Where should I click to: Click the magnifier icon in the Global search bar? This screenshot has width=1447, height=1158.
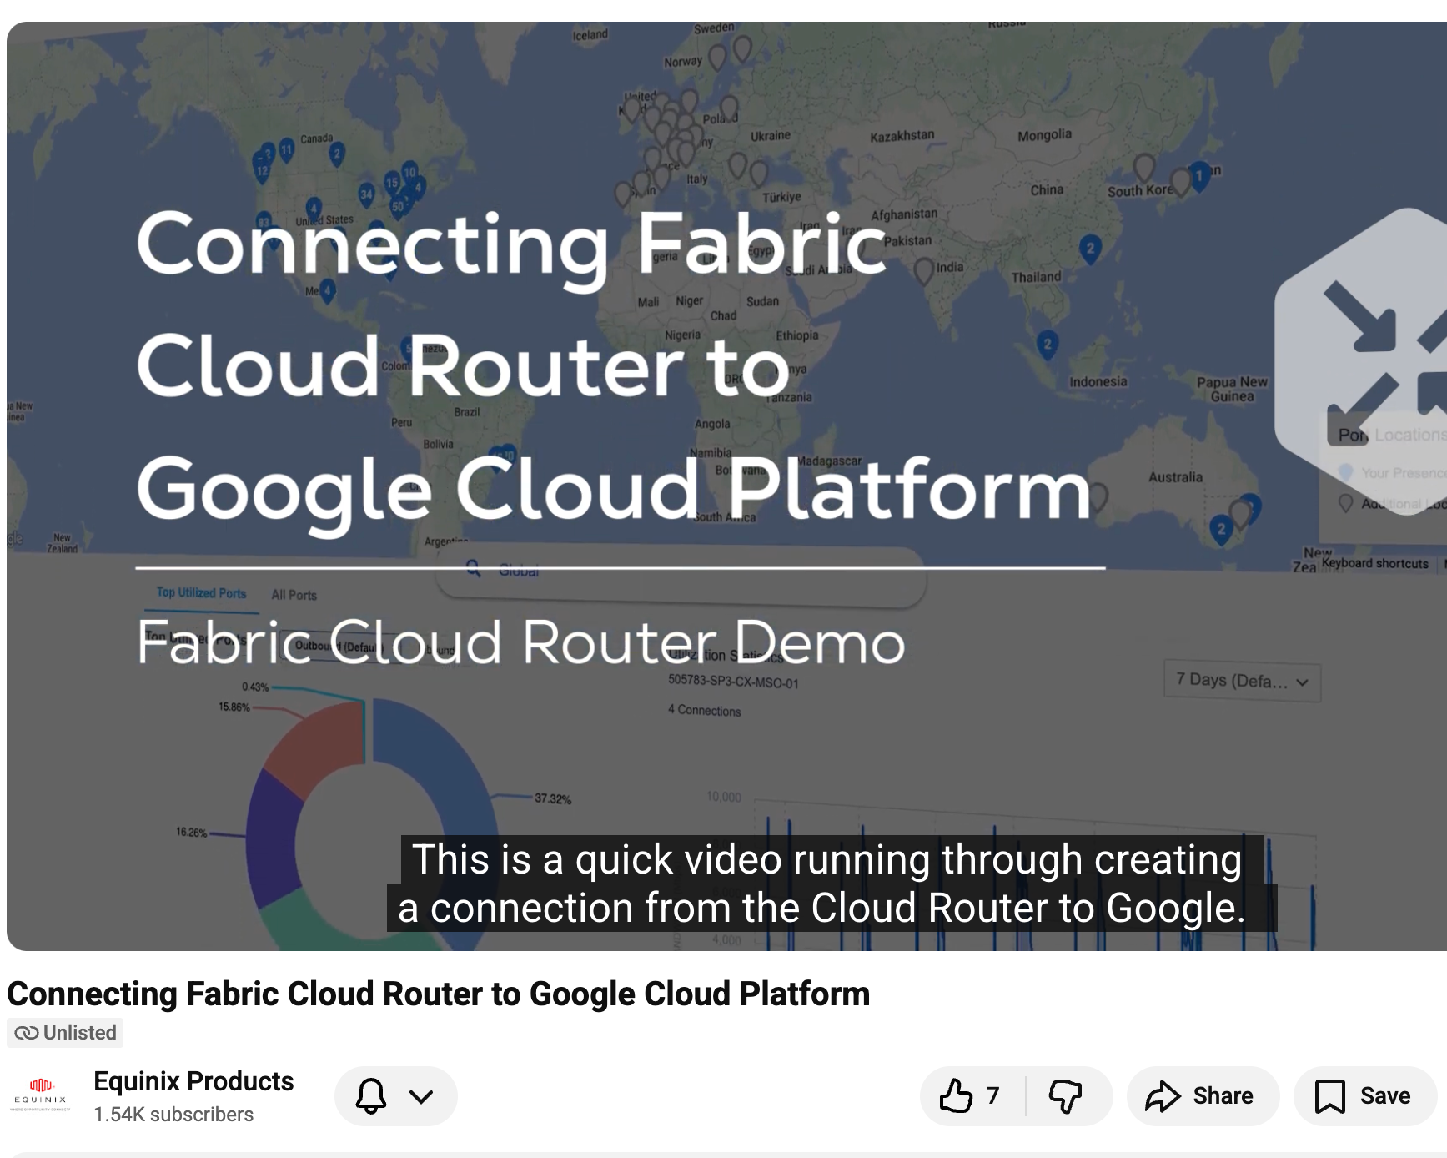pyautogui.click(x=474, y=570)
